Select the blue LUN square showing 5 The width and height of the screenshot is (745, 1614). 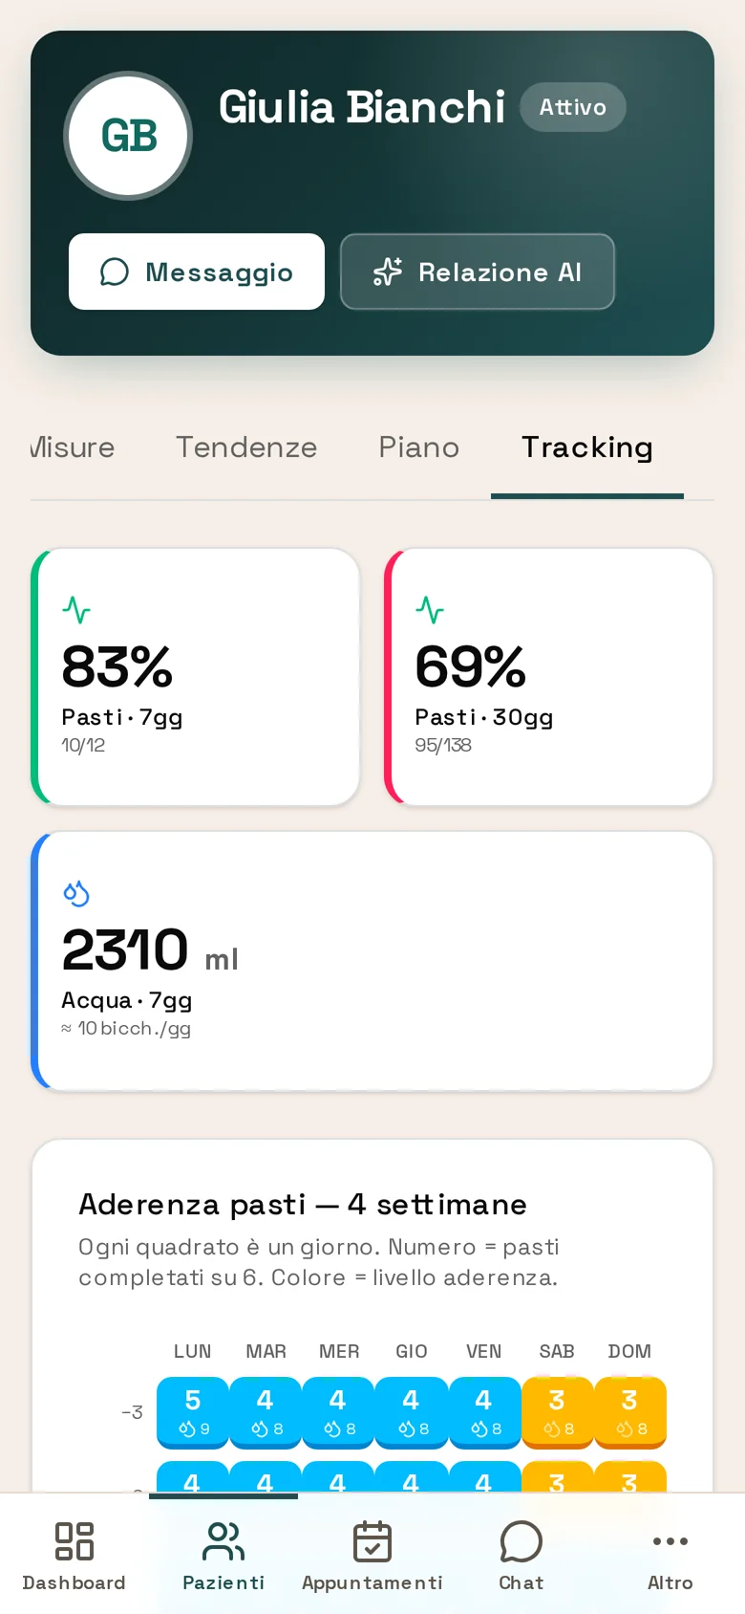pos(193,1413)
